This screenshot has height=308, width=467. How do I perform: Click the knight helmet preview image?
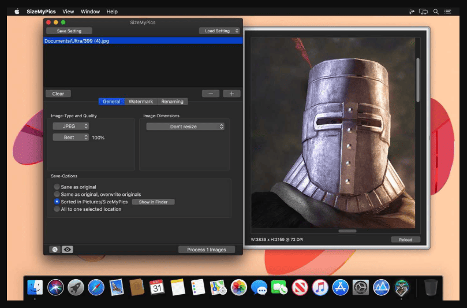tap(333, 133)
